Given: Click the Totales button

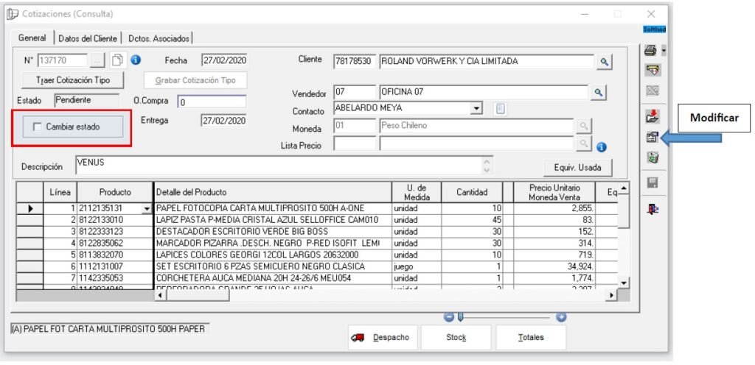Looking at the screenshot, I should coord(531,338).
